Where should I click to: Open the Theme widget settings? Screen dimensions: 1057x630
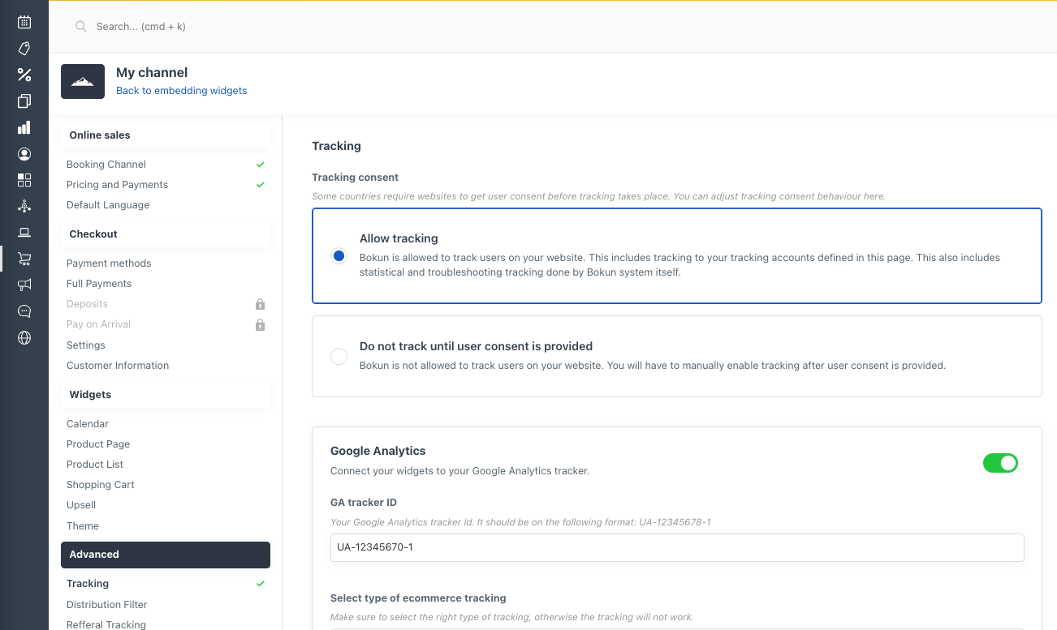point(83,526)
